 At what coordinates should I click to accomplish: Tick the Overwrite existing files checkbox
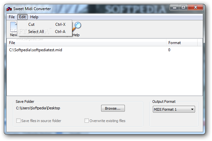coord(86,121)
